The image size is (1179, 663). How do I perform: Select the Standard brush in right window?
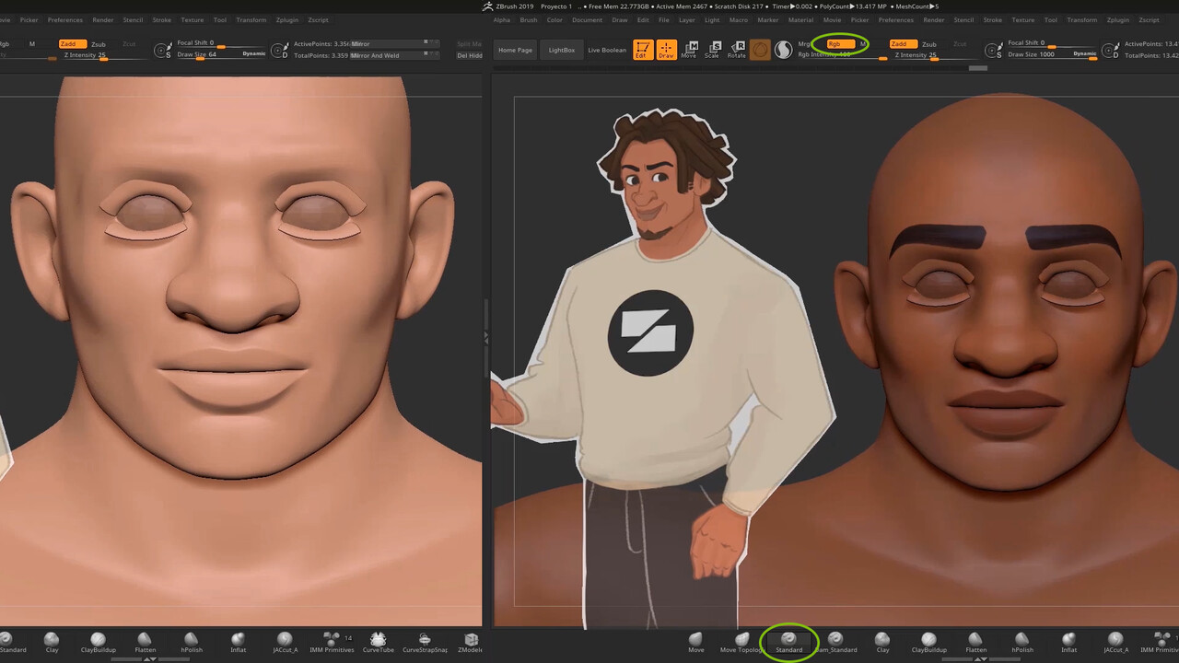tap(788, 643)
